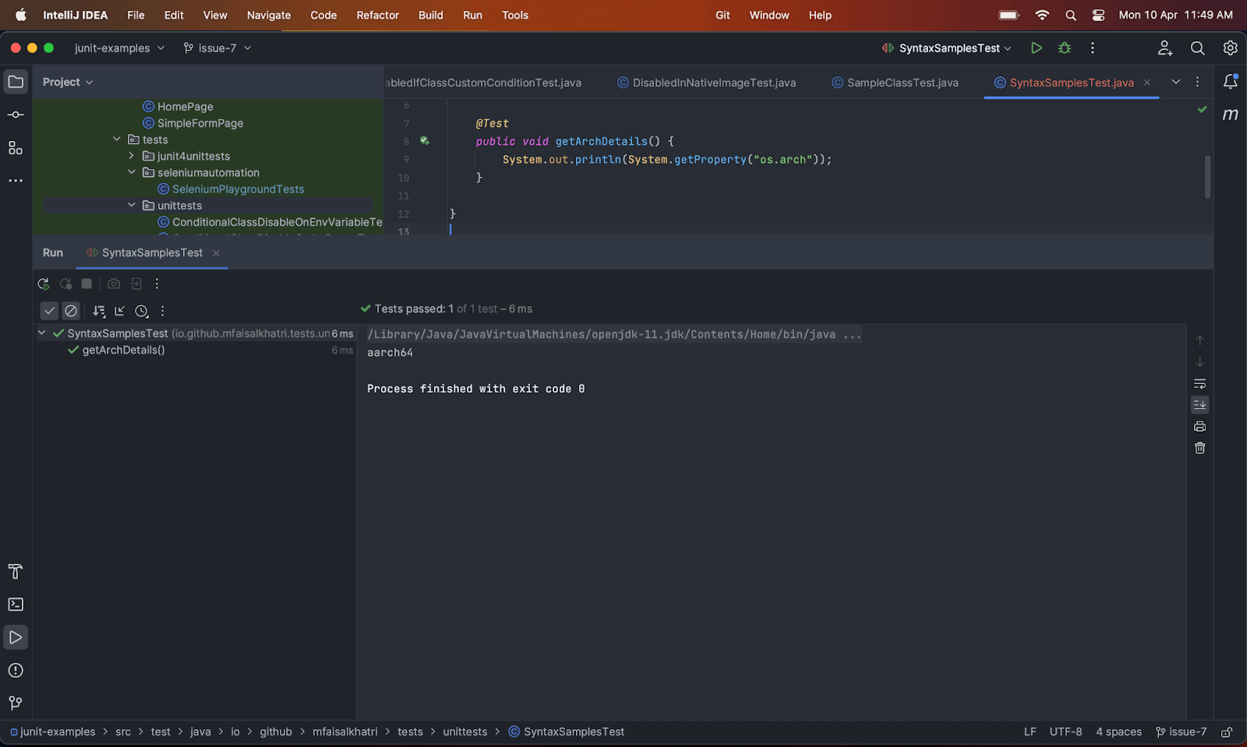Image resolution: width=1247 pixels, height=747 pixels.
Task: Toggle Show Ignored tests filter
Action: (71, 311)
